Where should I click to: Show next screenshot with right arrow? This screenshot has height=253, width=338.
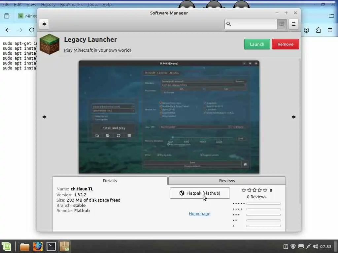pyautogui.click(x=294, y=117)
